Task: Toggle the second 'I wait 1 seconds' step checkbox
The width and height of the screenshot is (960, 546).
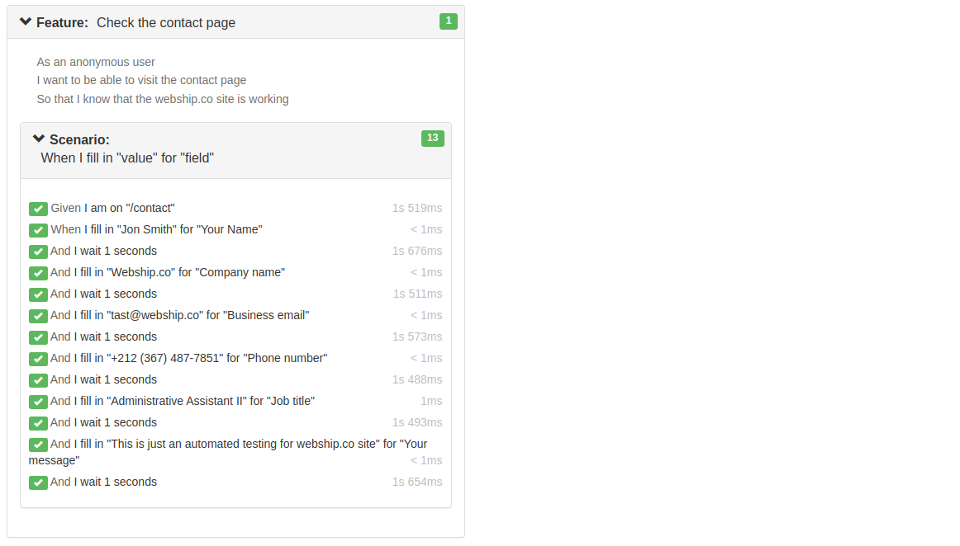Action: point(38,294)
